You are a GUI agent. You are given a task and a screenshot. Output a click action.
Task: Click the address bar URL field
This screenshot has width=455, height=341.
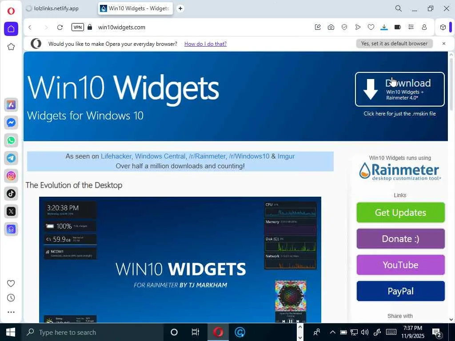pos(203,27)
